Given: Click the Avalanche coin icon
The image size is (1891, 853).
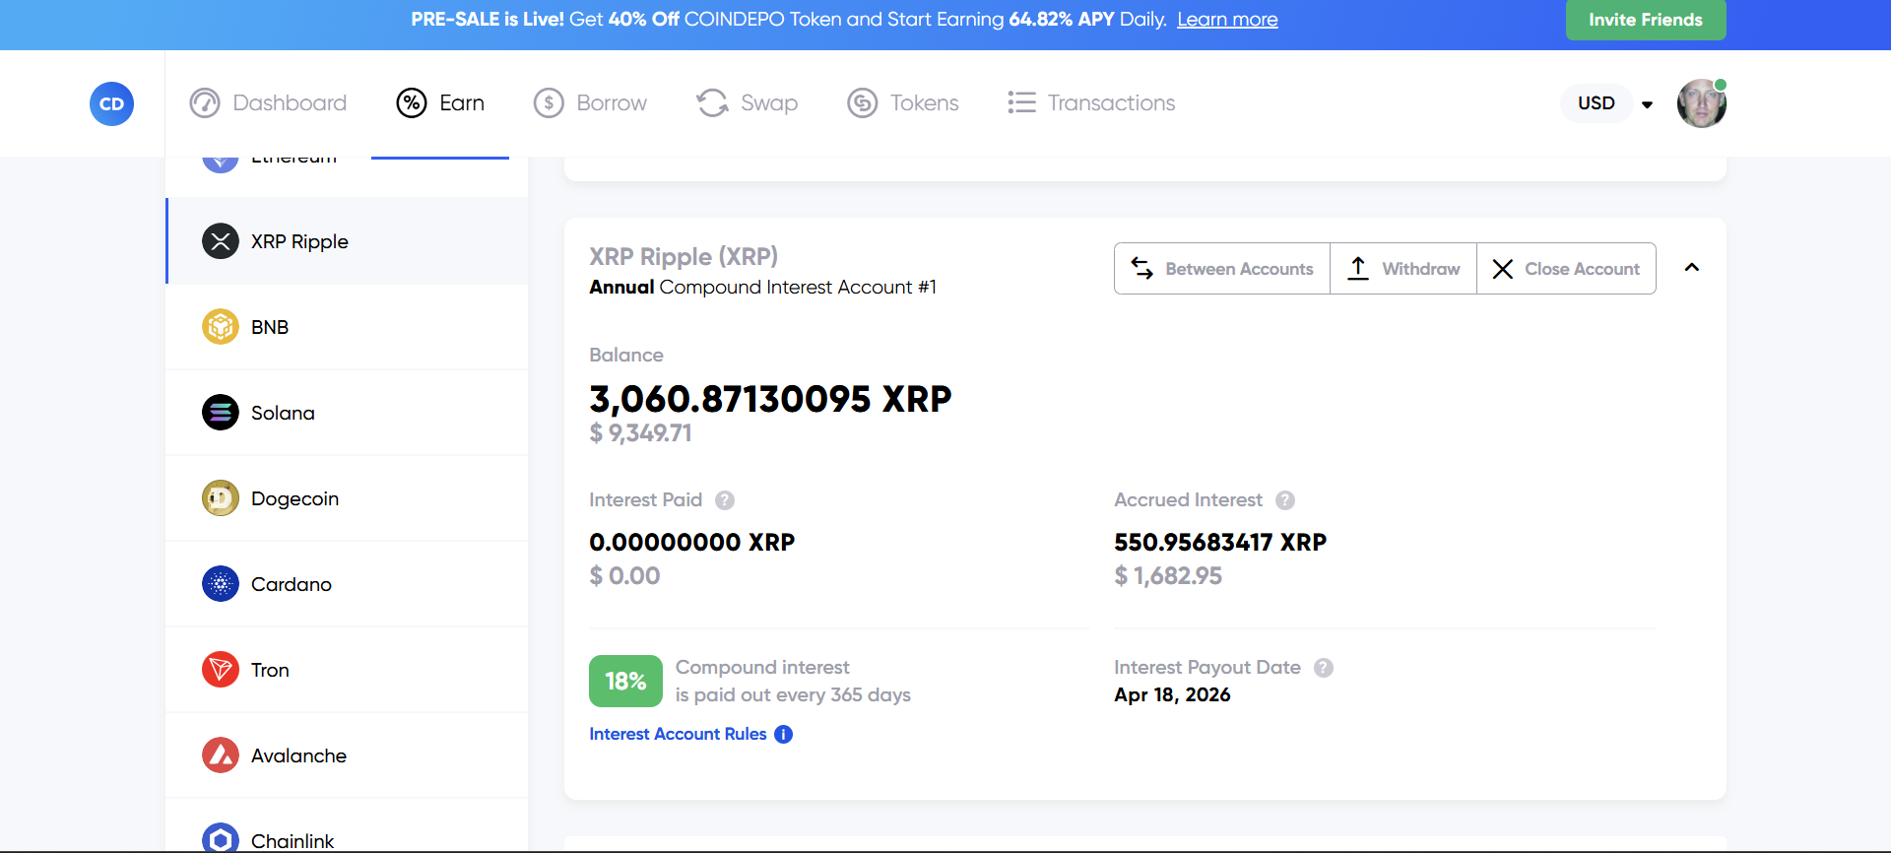Looking at the screenshot, I should point(221,755).
